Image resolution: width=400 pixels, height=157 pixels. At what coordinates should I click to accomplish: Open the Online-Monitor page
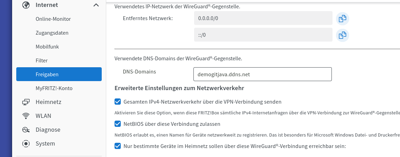[53, 19]
